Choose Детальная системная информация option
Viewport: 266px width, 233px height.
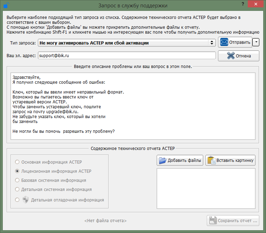(17, 189)
